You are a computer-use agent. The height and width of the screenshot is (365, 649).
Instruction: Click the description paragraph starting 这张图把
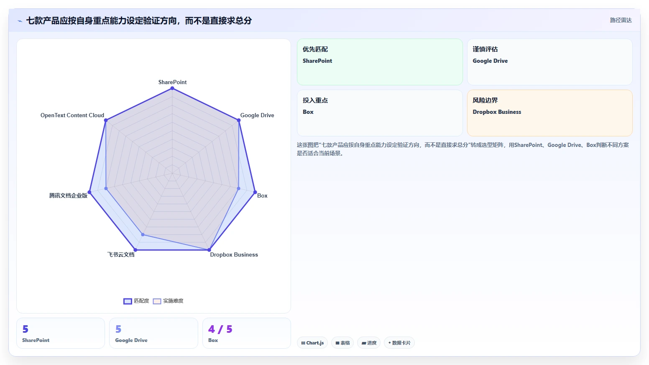pyautogui.click(x=463, y=149)
